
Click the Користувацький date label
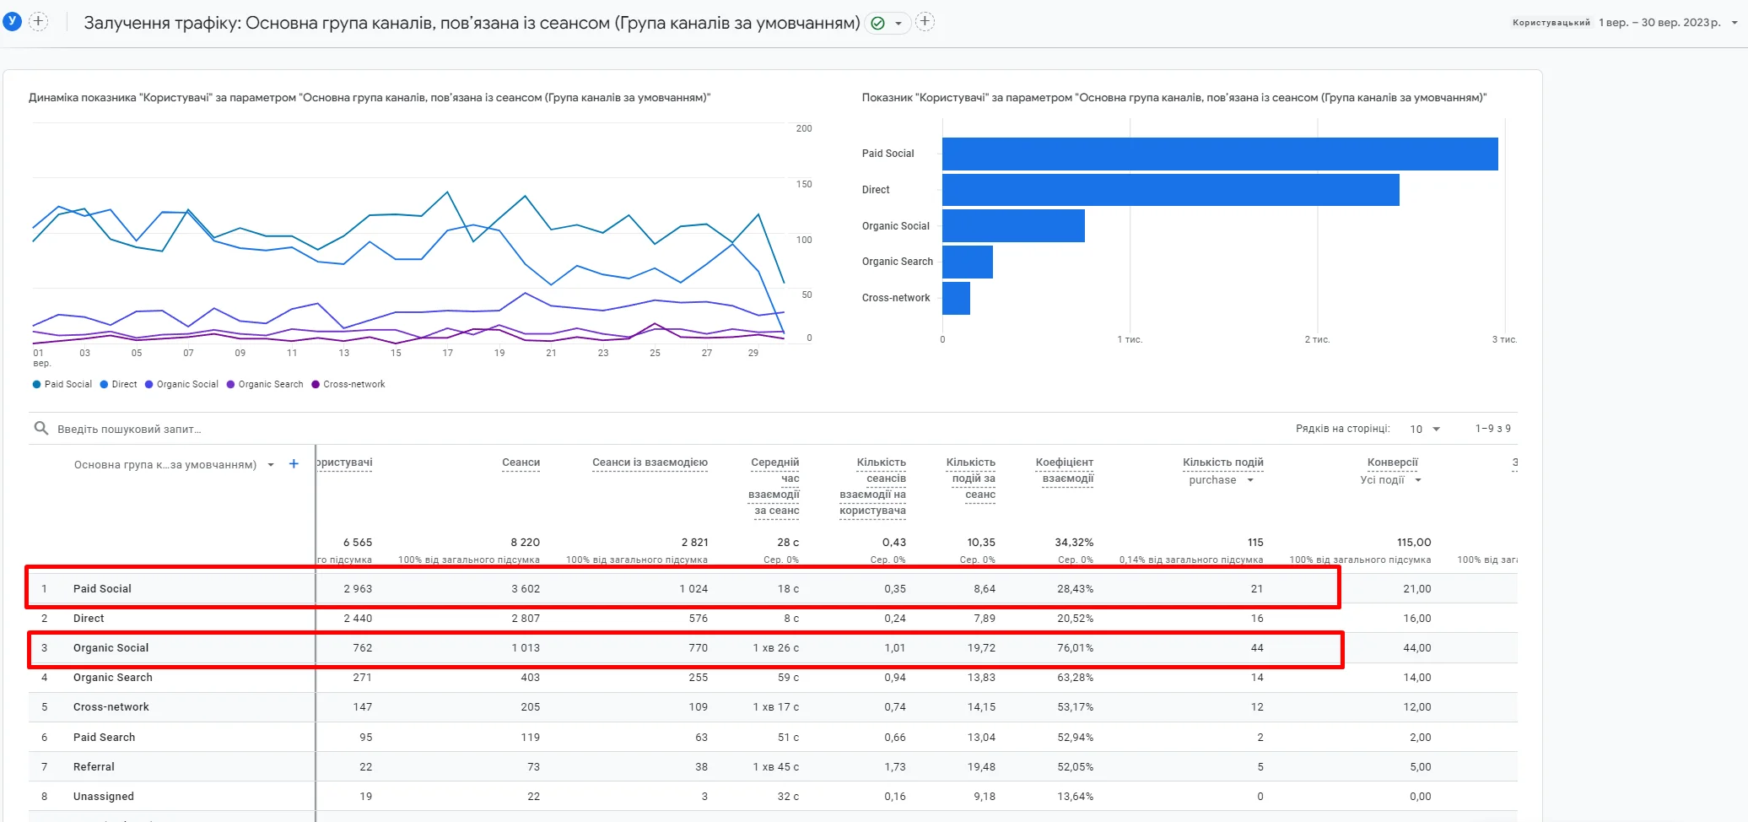1551,23
